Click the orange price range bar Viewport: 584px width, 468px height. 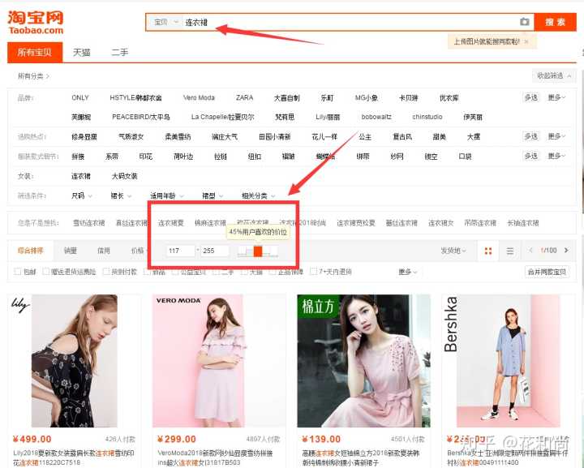[257, 251]
